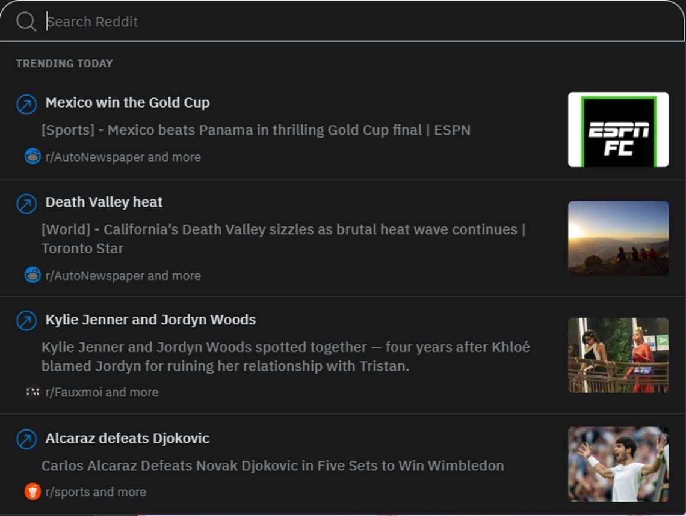Click the outbound arrow beside Kylie Jenner trend

click(x=25, y=320)
